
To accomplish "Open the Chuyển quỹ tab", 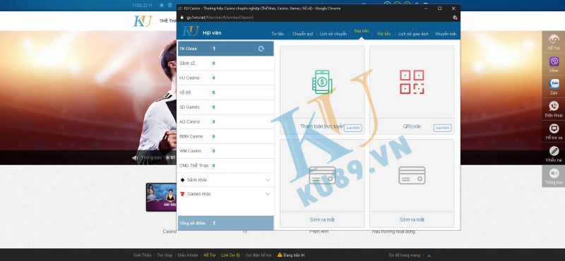I will point(302,34).
